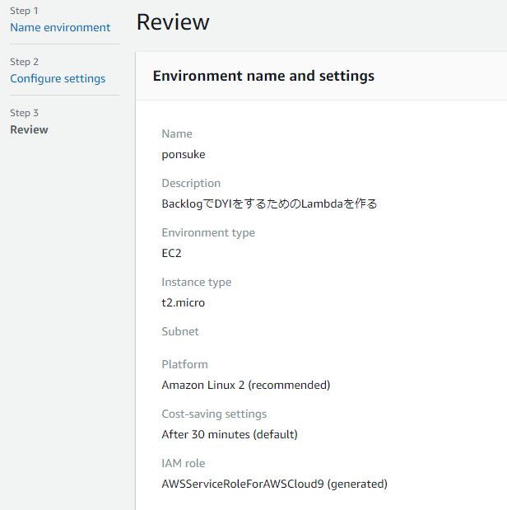The image size is (507, 510).
Task: Click the Environment type label
Action: pyautogui.click(x=208, y=232)
